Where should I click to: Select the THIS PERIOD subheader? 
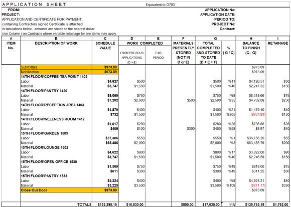[158, 55]
